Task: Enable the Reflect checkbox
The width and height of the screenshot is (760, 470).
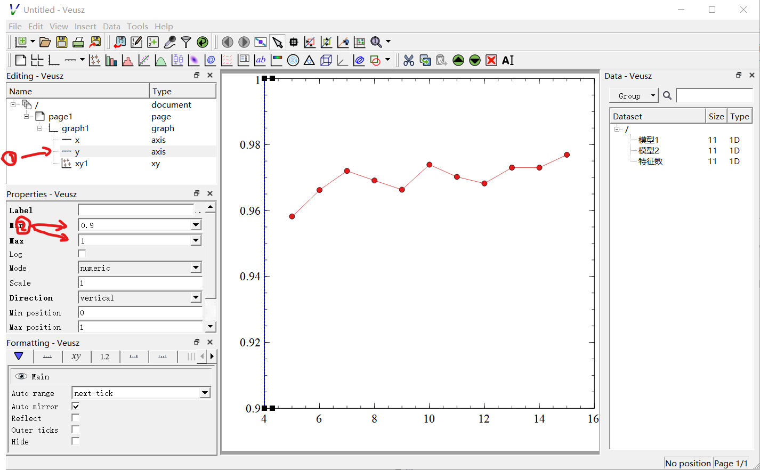Action: pos(76,418)
